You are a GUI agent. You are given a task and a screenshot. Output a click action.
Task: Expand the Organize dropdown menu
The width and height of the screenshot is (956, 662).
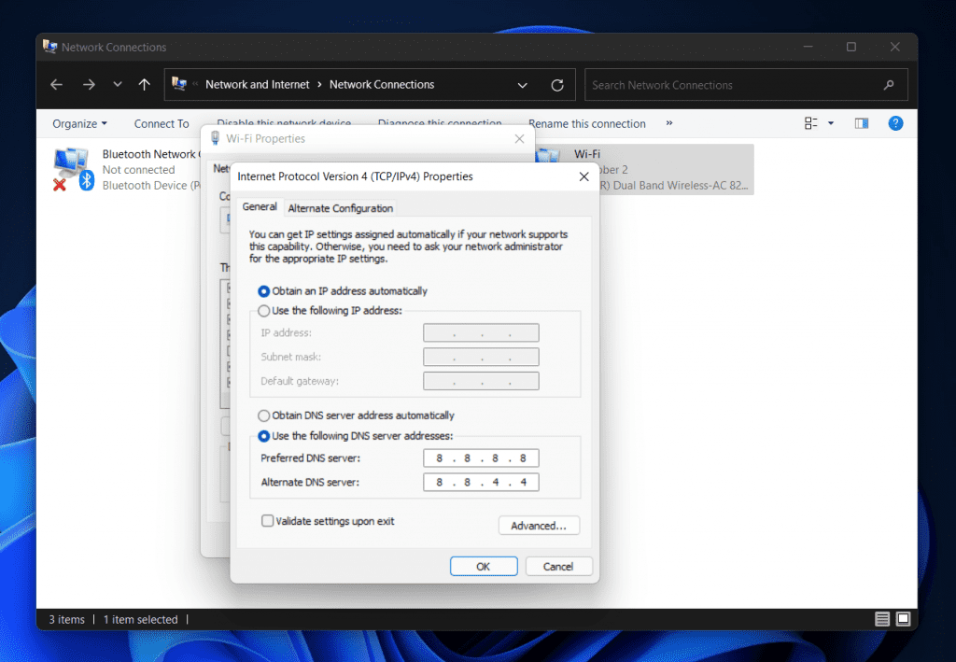[x=79, y=123]
